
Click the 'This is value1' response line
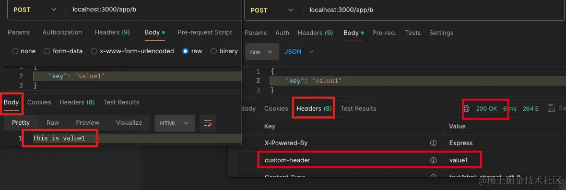tap(59, 138)
